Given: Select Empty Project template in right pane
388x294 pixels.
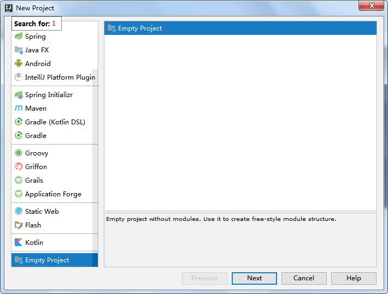Looking at the screenshot, I should pos(240,28).
